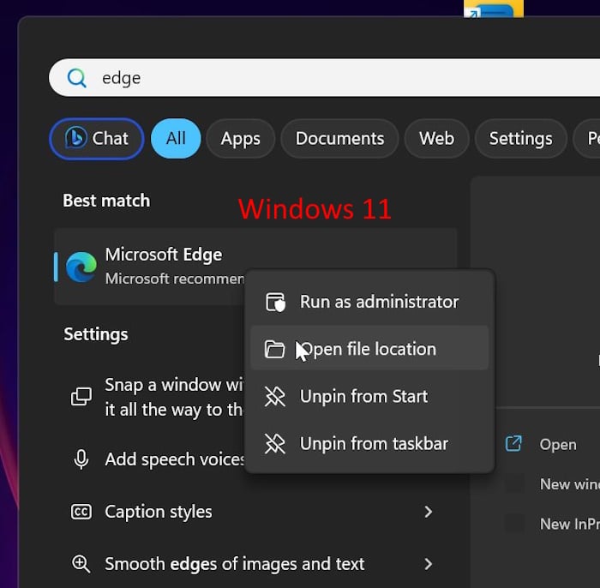The height and width of the screenshot is (588, 600).
Task: Choose Run as administrator
Action: tap(369, 302)
